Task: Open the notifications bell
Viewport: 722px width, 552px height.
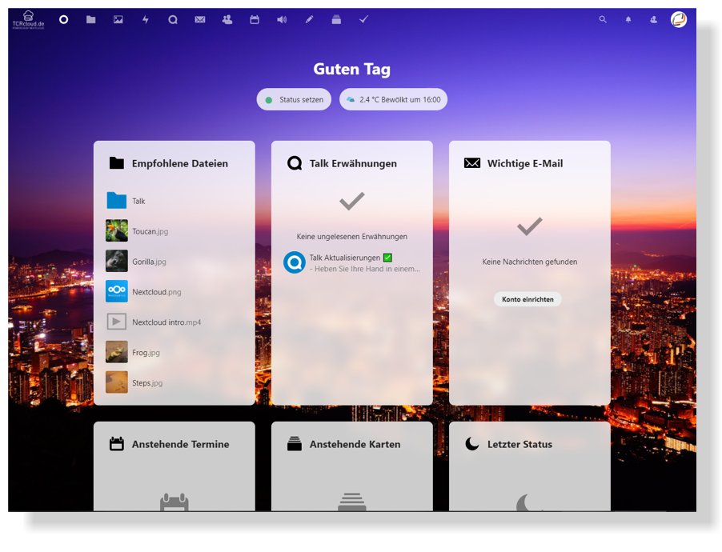Action: pyautogui.click(x=628, y=19)
